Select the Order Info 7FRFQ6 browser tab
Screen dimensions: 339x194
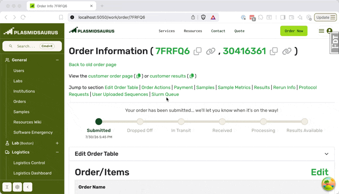tap(61, 6)
